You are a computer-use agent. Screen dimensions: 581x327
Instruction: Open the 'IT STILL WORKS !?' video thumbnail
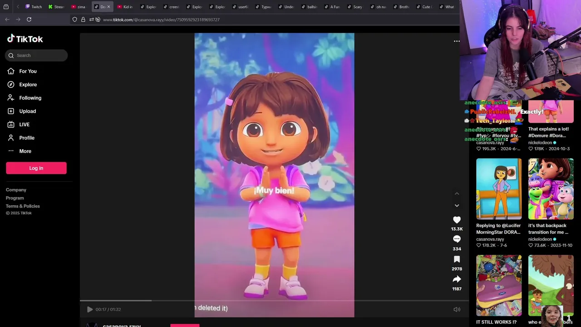point(499,285)
